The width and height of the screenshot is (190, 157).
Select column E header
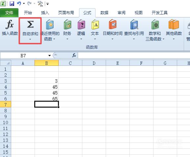click(x=118, y=63)
